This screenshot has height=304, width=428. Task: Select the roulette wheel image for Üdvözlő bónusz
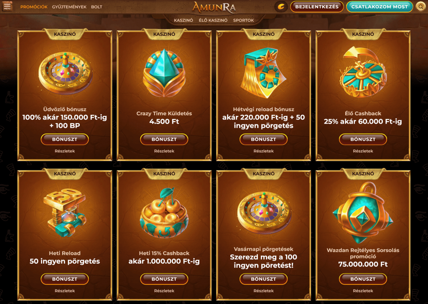tap(65, 73)
